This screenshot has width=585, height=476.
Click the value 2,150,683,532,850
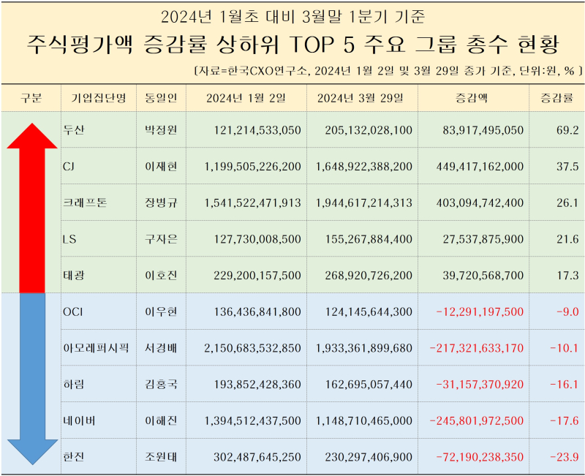[252, 349]
